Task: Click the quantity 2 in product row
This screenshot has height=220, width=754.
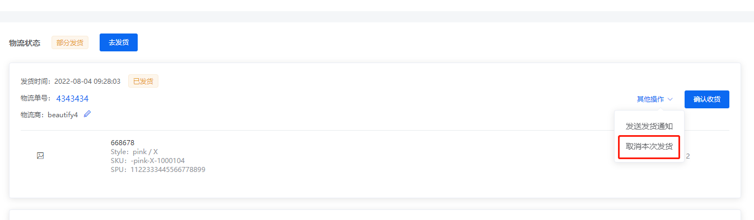Action: tap(688, 156)
